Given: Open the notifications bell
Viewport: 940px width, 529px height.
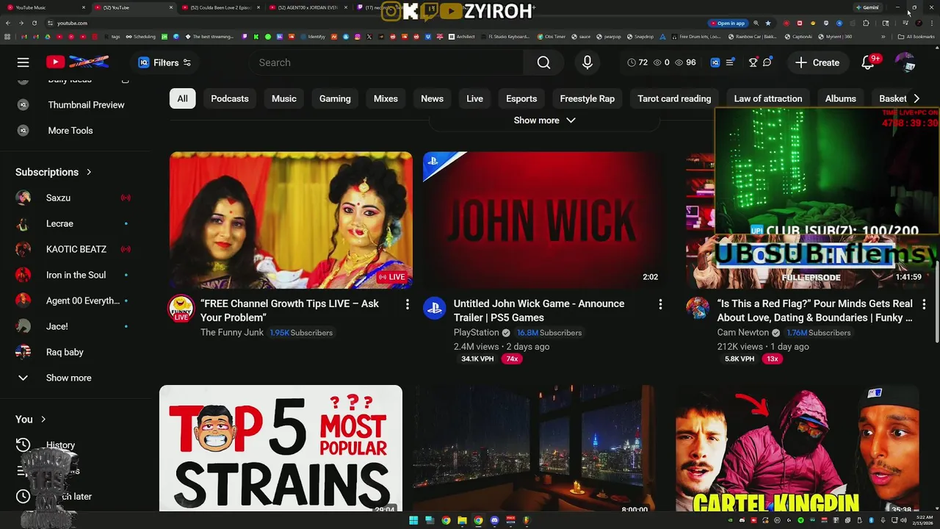Looking at the screenshot, I should [868, 62].
